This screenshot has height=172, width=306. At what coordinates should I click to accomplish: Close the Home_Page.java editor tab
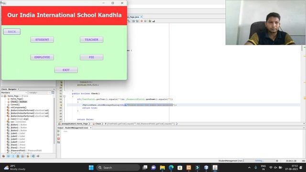(142, 17)
